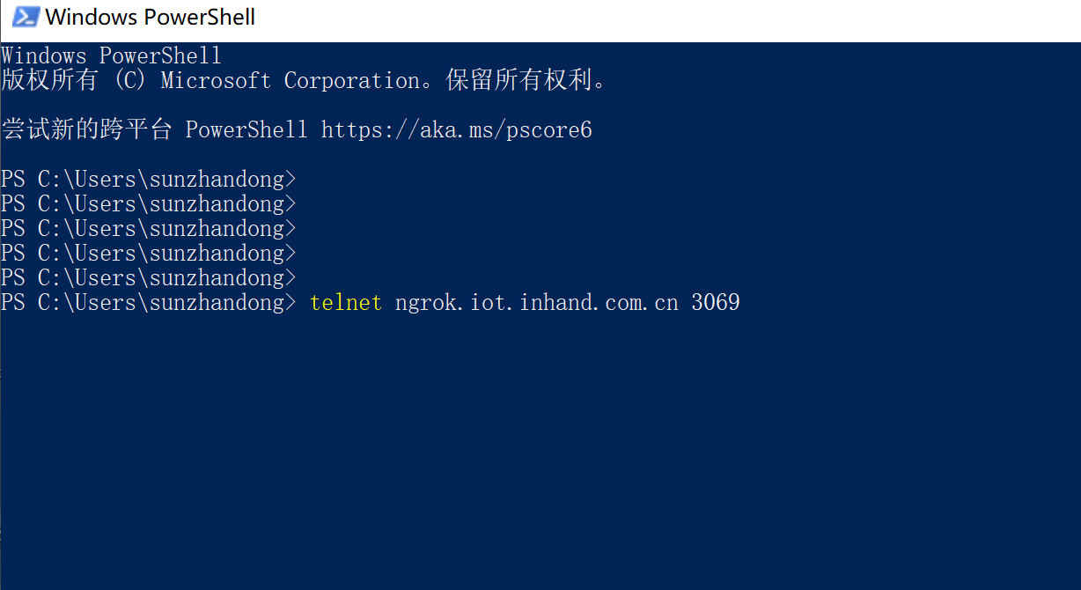Click the second empty PS prompt line
Viewport: 1081px width, 590px height.
148,204
